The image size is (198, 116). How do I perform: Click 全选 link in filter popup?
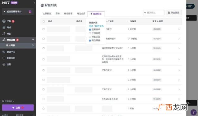[x=91, y=26]
